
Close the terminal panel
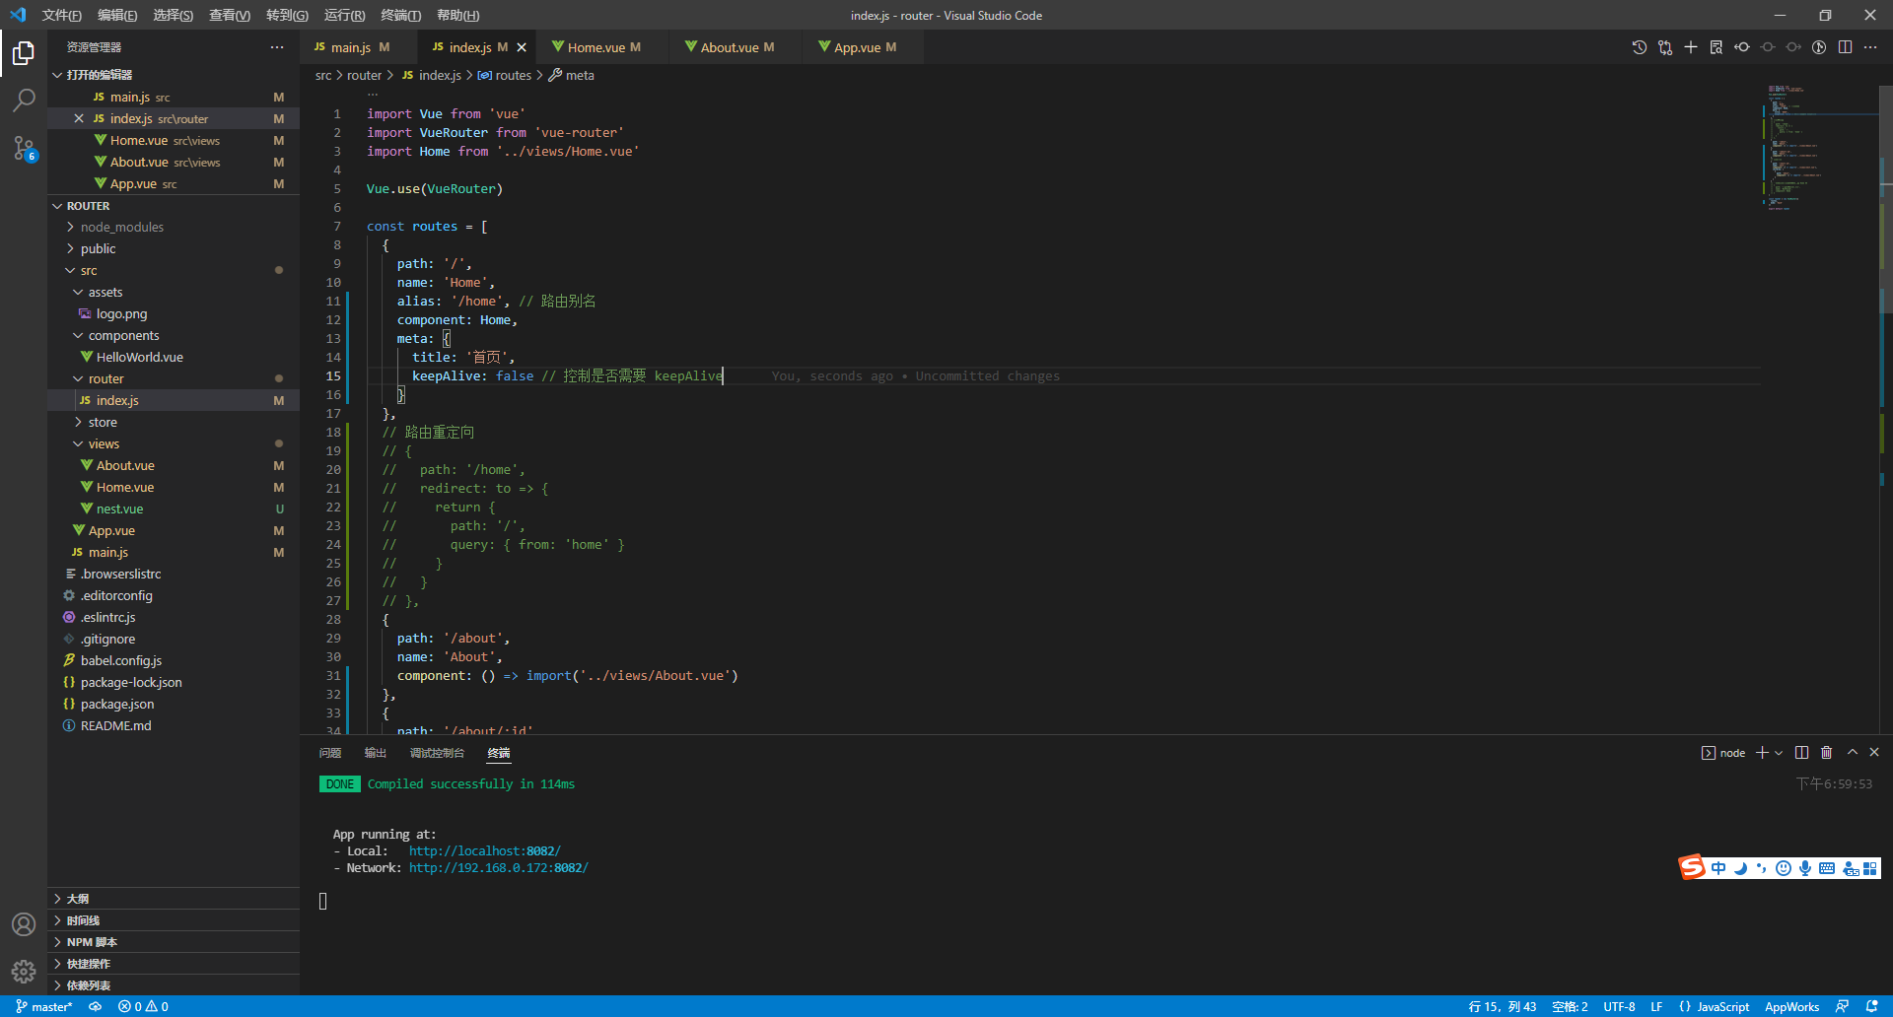point(1874,753)
